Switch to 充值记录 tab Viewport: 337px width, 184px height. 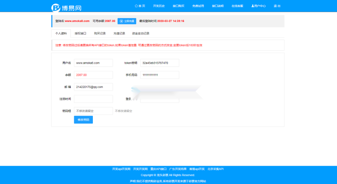click(119, 33)
